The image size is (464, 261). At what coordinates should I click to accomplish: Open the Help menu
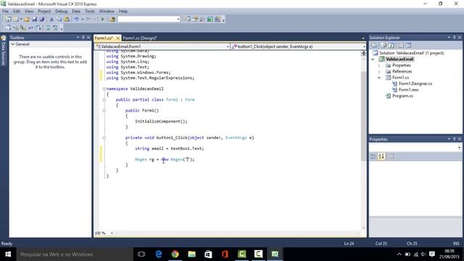tap(123, 12)
